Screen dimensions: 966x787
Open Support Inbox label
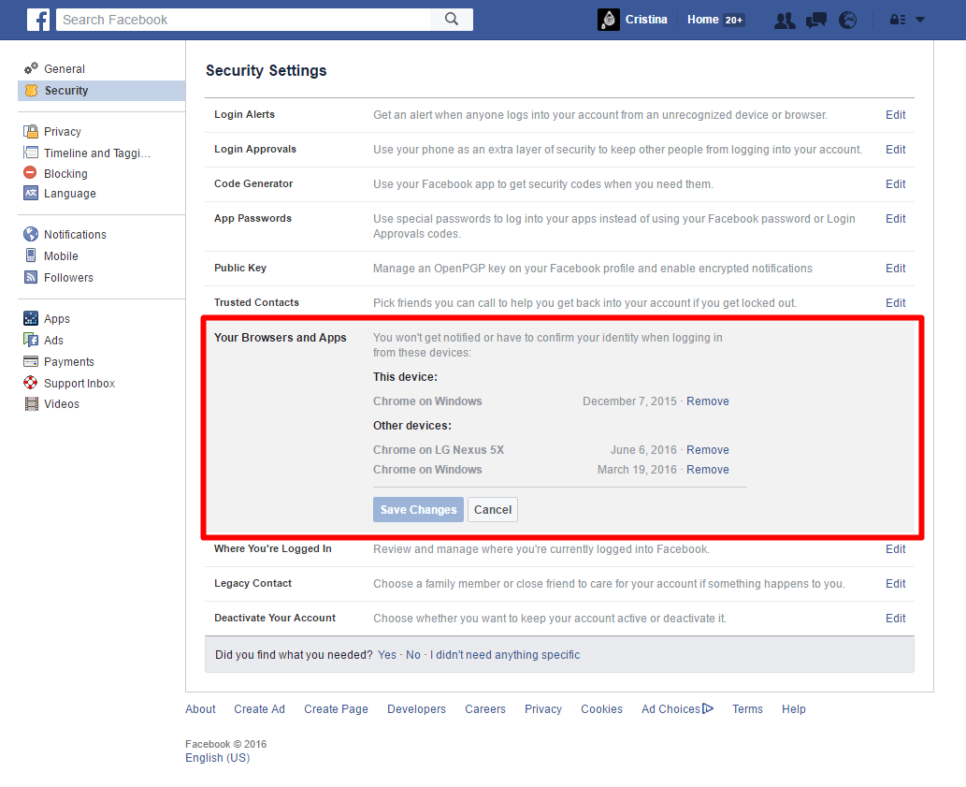[79, 384]
